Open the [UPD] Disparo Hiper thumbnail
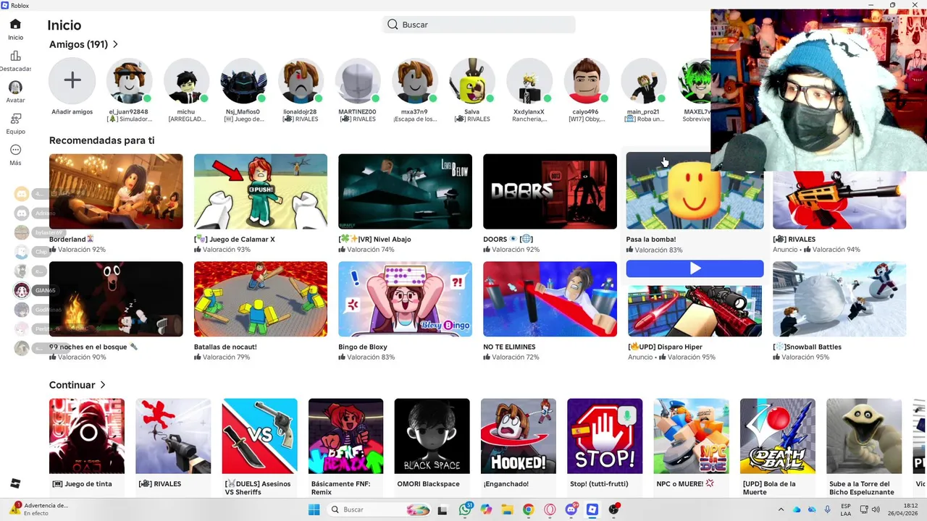This screenshot has width=927, height=521. point(695,310)
